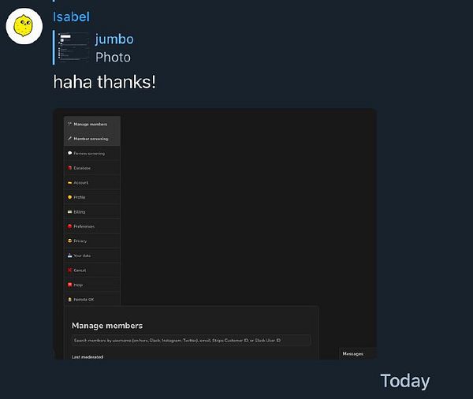Screen dimensions: 473x399
Task: Click the yellow Profile face icon
Action: 69,197
